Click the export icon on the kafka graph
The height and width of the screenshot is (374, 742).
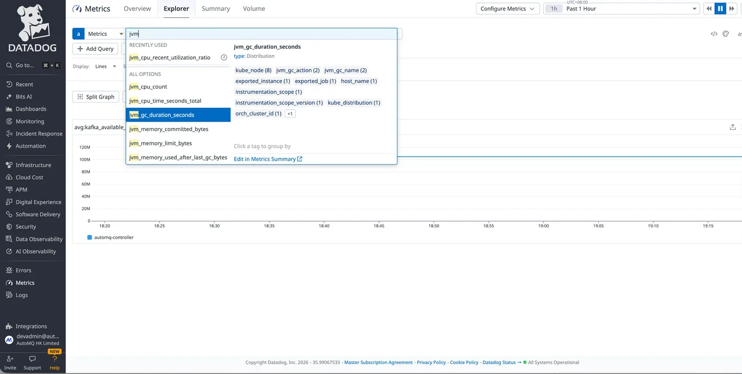point(733,126)
